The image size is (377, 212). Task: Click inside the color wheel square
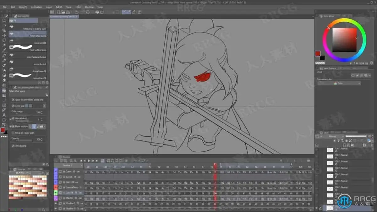point(345,40)
